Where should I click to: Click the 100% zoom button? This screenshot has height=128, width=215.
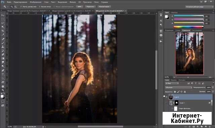80,7
